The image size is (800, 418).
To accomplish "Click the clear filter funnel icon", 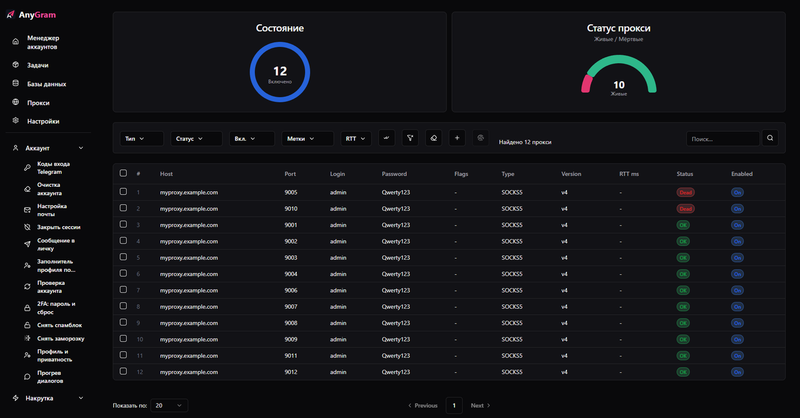I will (x=410, y=138).
